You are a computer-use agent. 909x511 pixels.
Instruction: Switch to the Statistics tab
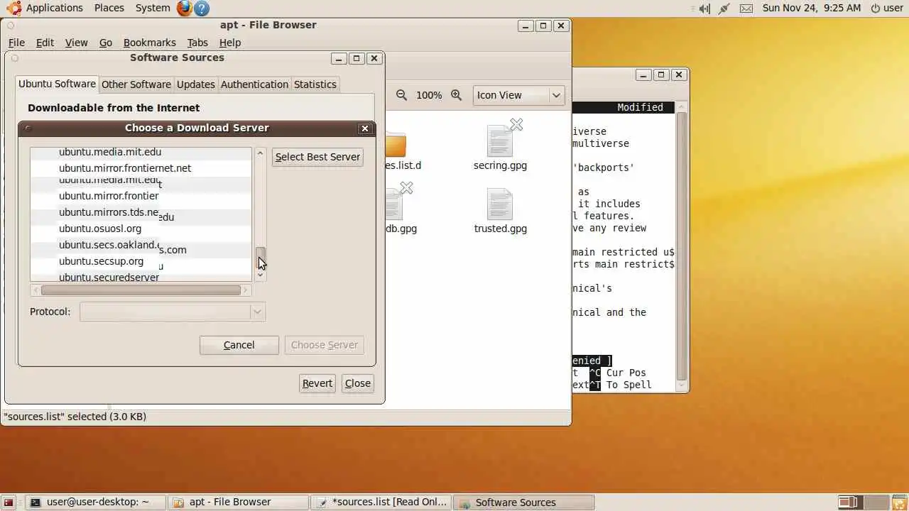315,84
